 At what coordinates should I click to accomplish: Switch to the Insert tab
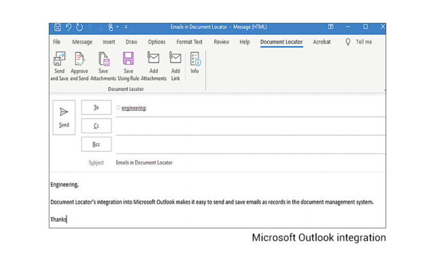[109, 42]
